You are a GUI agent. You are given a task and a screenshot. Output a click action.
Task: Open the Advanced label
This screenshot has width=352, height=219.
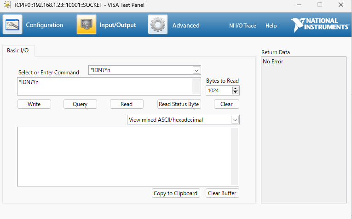click(x=186, y=25)
